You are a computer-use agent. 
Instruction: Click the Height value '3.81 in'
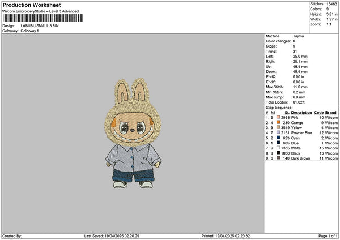point(331,14)
